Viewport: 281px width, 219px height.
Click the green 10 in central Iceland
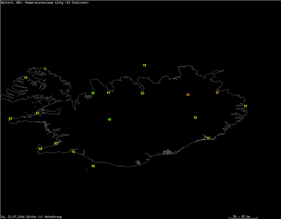click(109, 119)
